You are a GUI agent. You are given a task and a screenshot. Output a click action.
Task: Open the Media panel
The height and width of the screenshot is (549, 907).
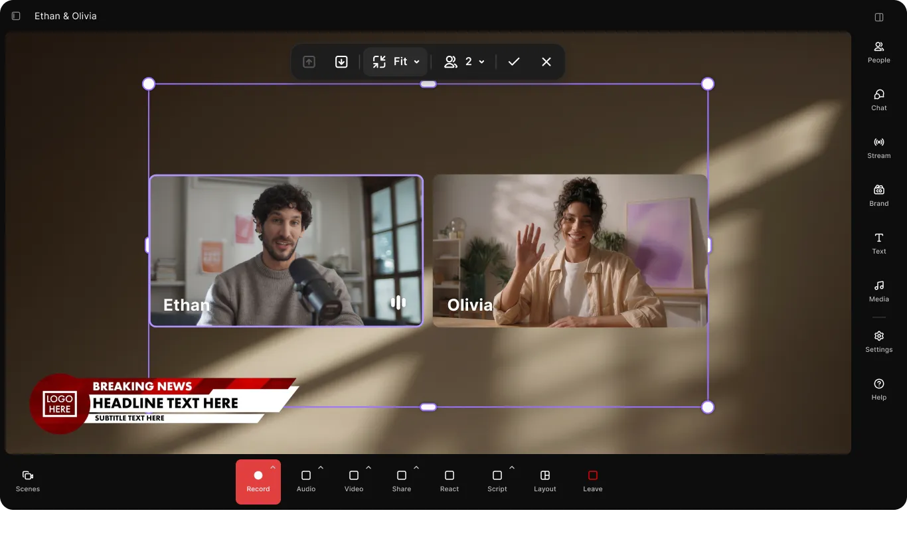878,291
